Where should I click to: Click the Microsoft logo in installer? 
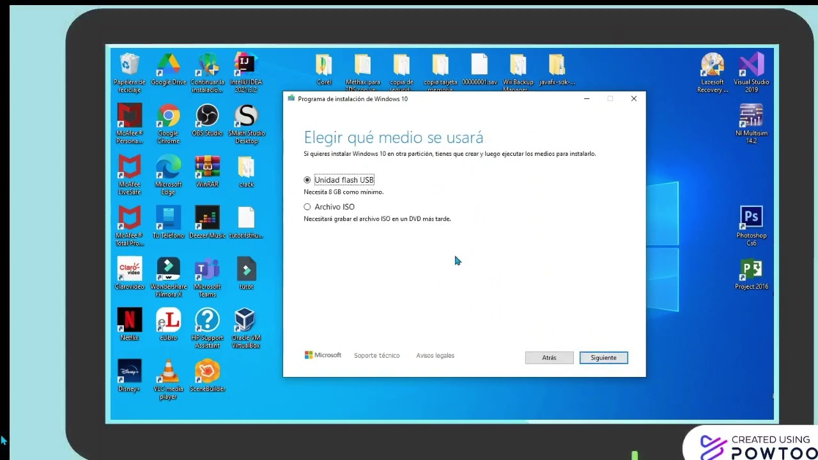point(323,355)
